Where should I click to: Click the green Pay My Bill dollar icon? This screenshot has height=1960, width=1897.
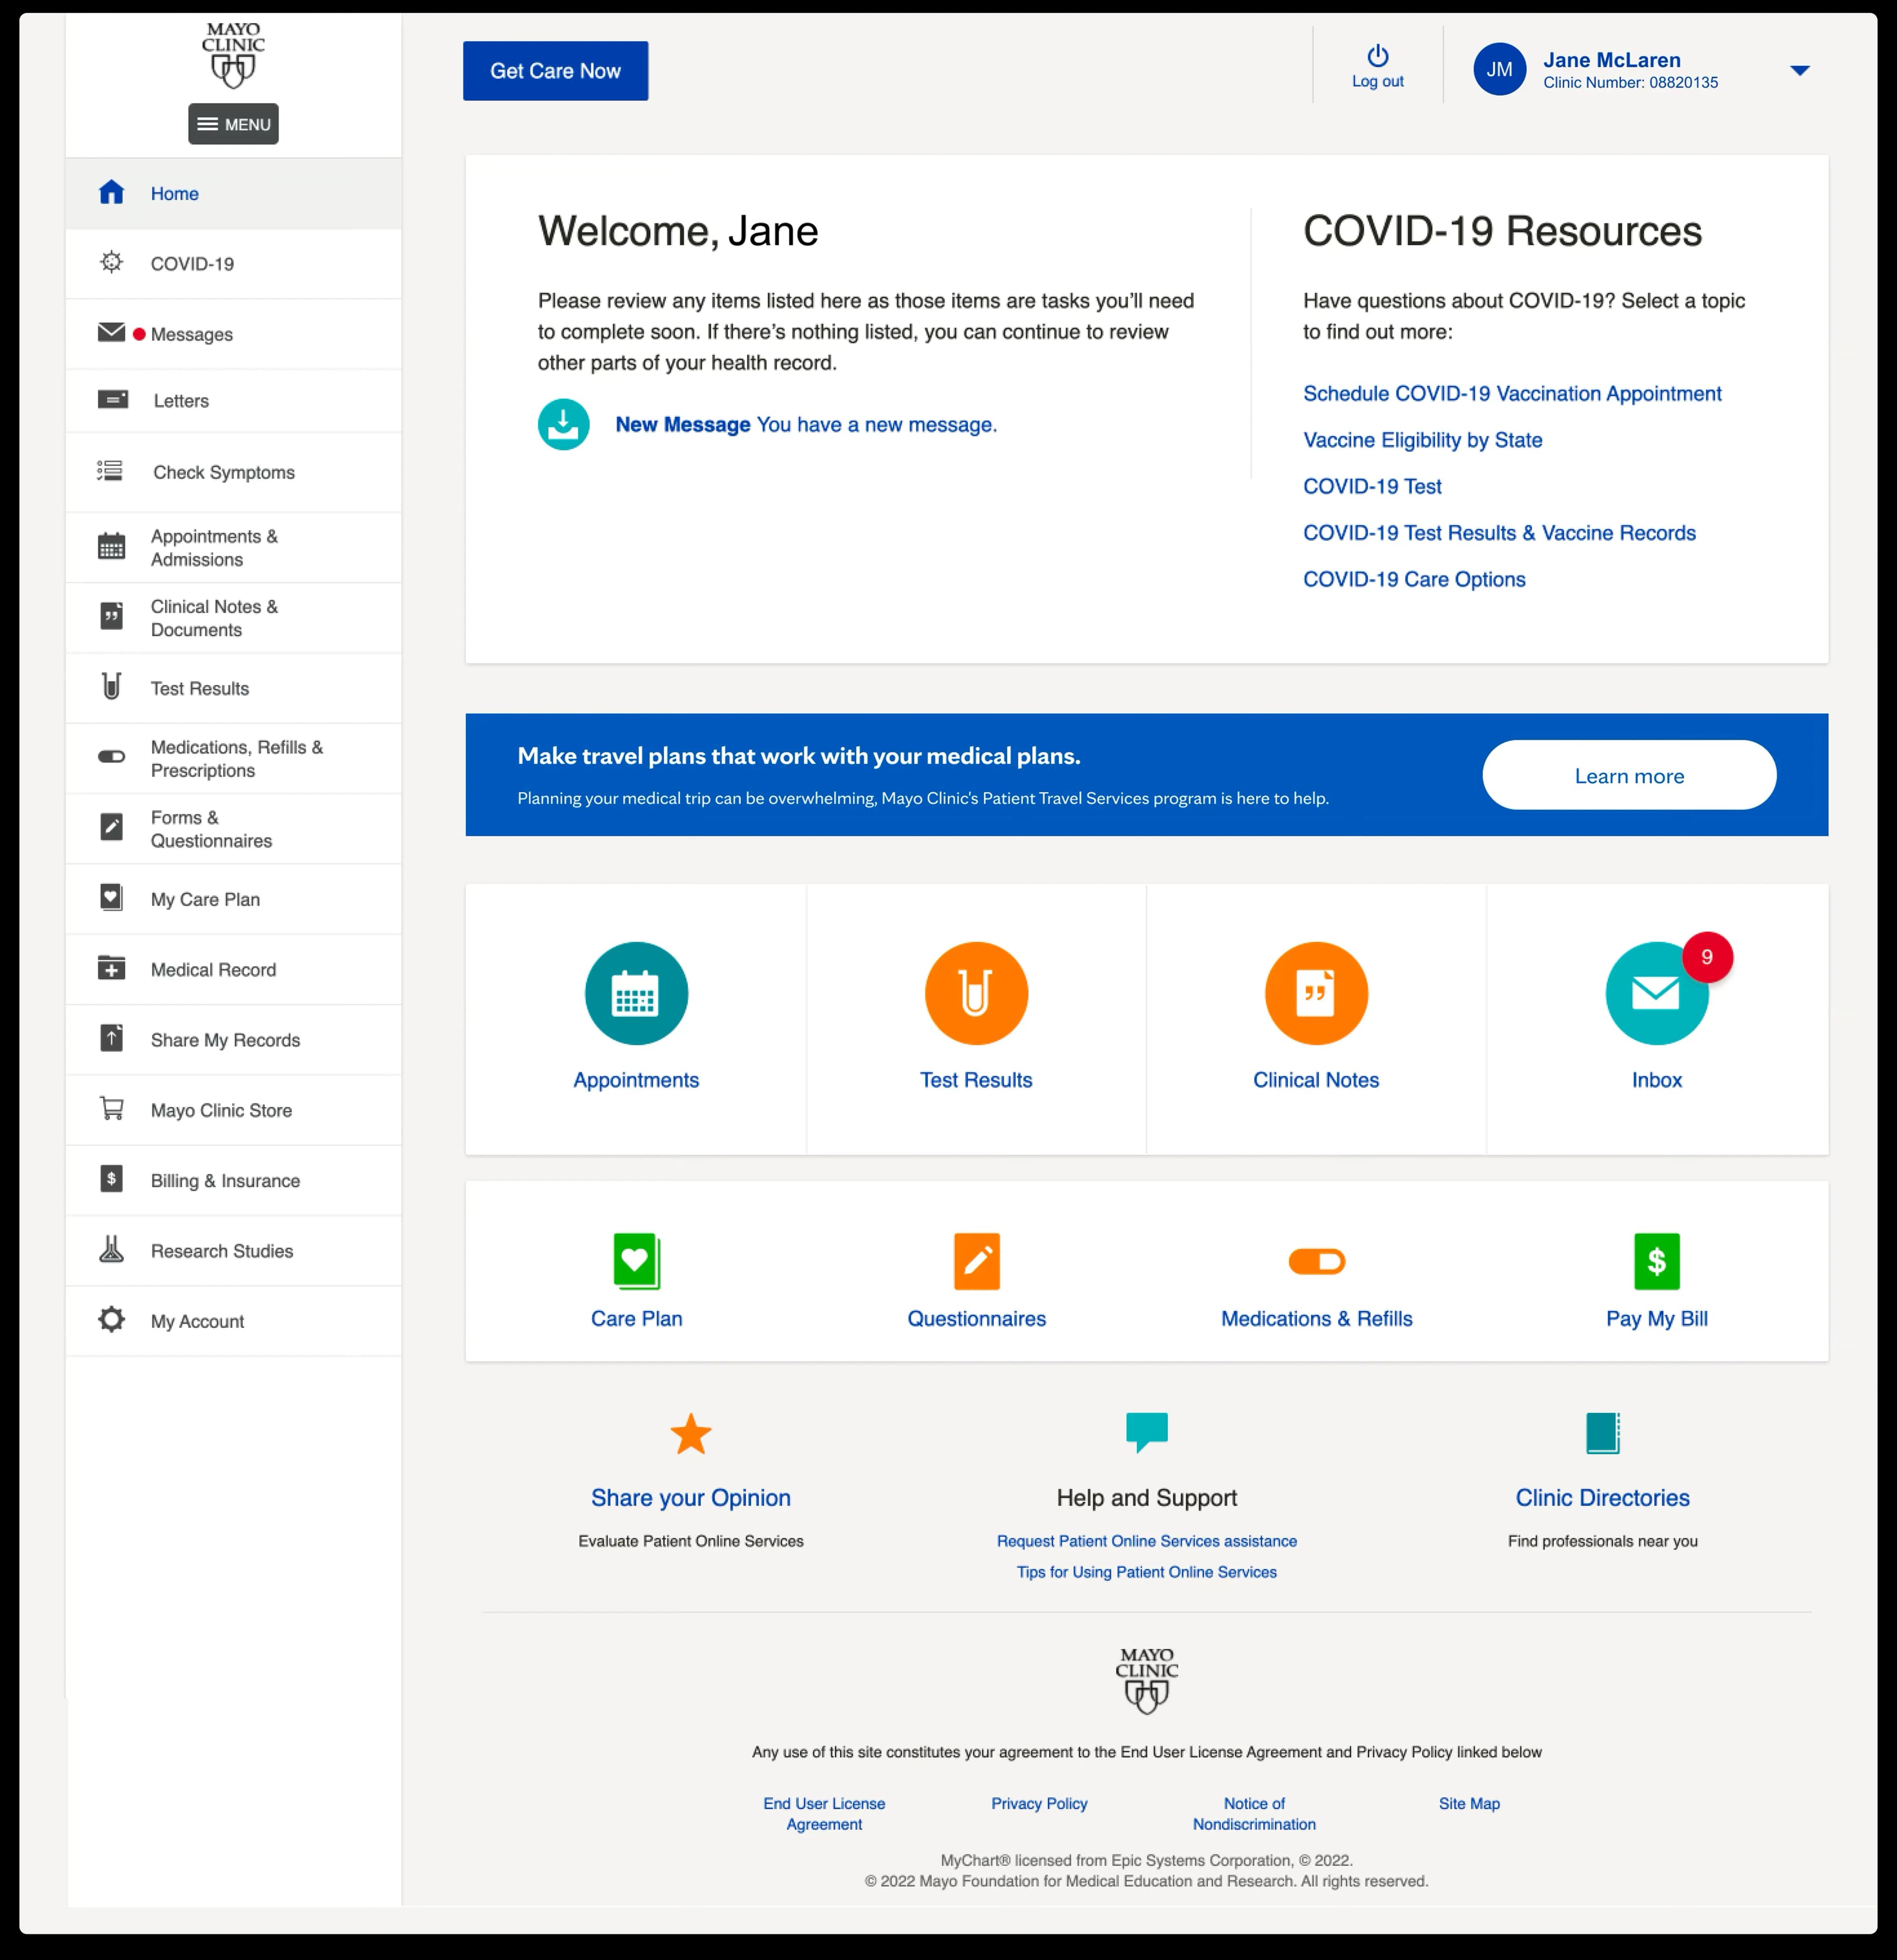pyautogui.click(x=1657, y=1262)
